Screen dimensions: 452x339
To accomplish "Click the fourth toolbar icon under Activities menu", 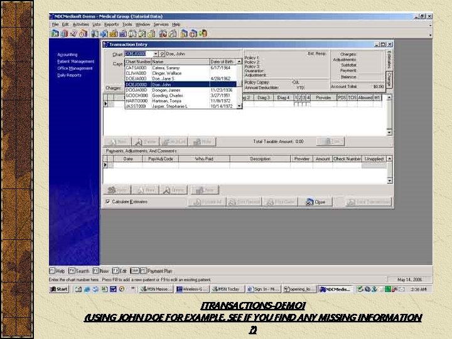I will pos(83,34).
